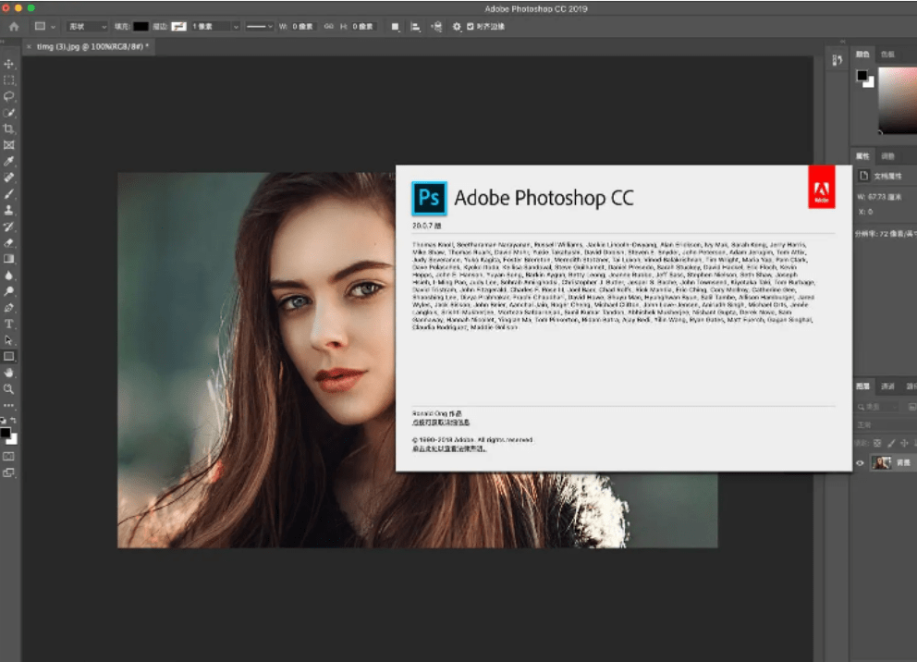Select the Gradient tool
The height and width of the screenshot is (662, 917).
point(8,259)
